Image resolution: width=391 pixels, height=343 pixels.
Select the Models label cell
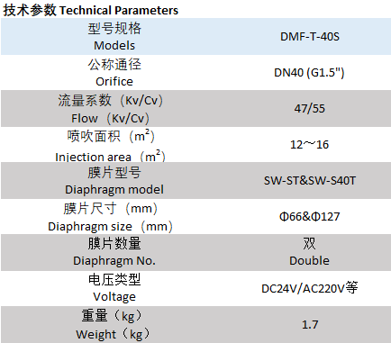click(x=114, y=37)
